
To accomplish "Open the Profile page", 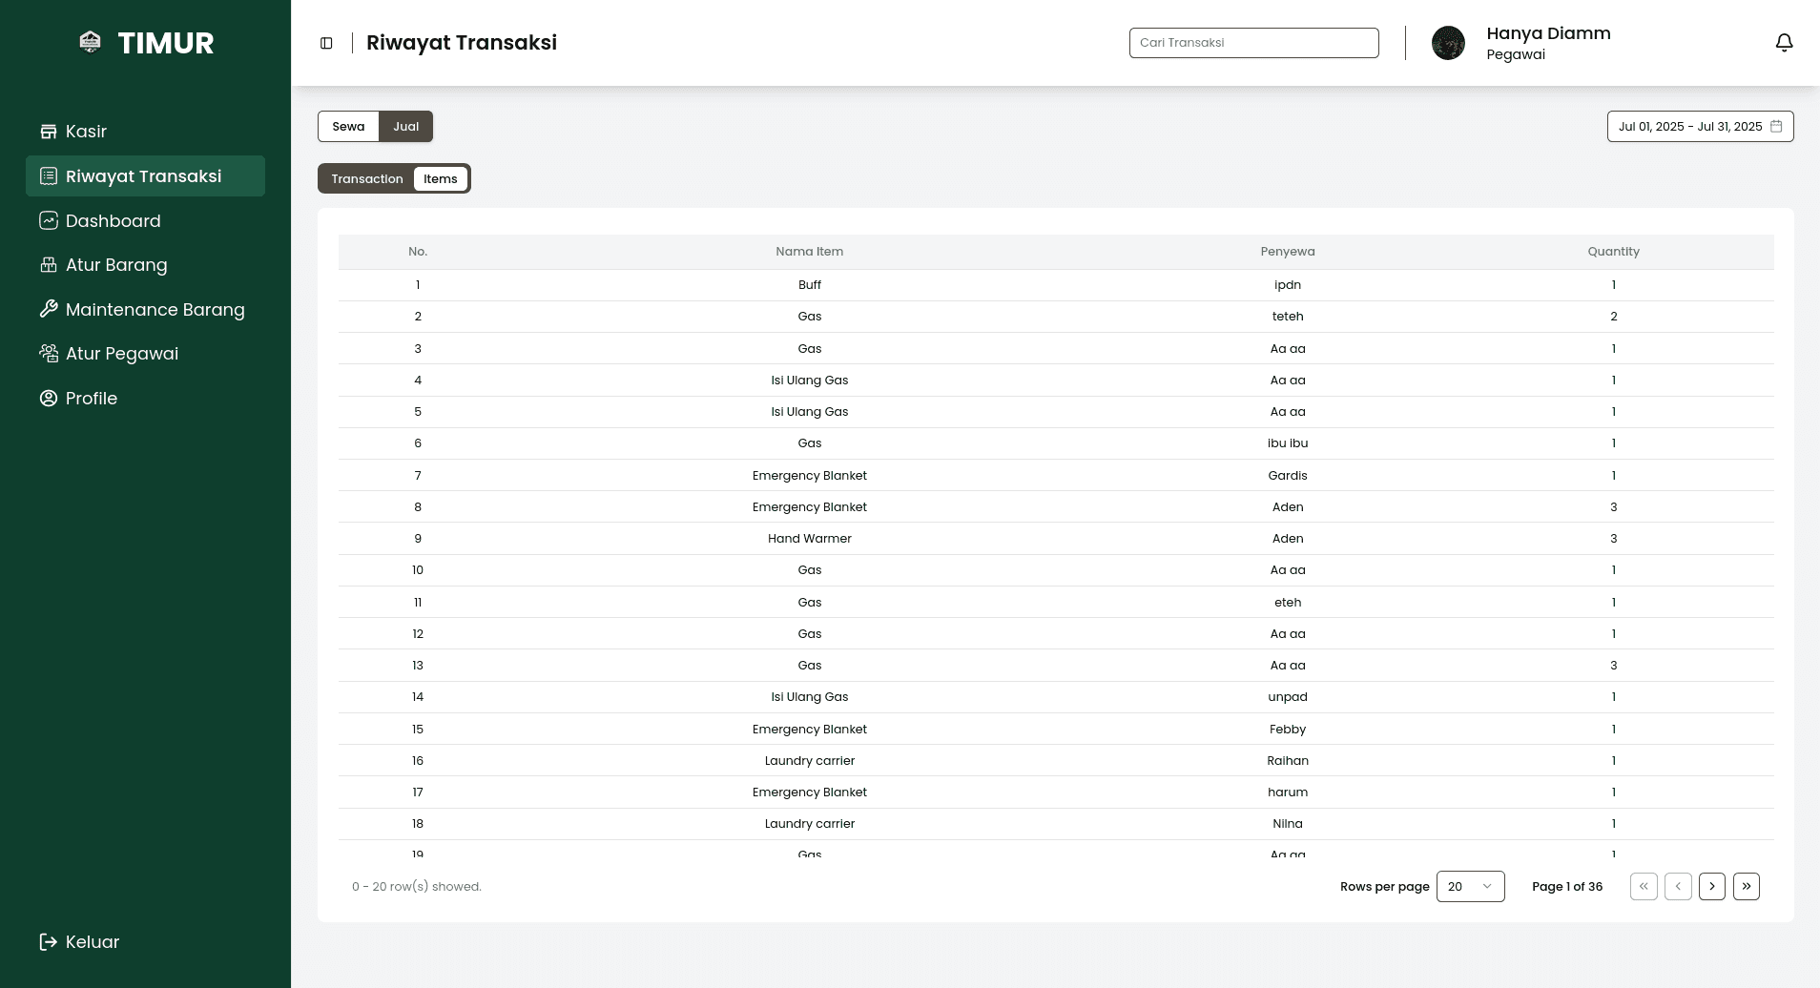I will point(91,399).
